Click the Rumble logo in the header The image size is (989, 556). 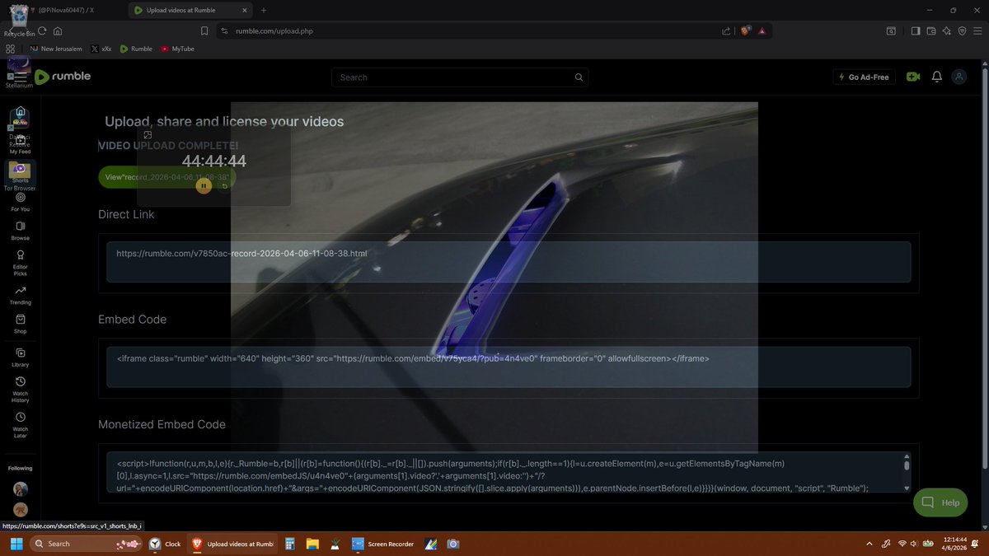63,77
